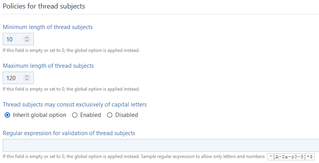Click the 'Minimum length of thread subjects' label
Screen dimensions: 319x163
coord(47,27)
